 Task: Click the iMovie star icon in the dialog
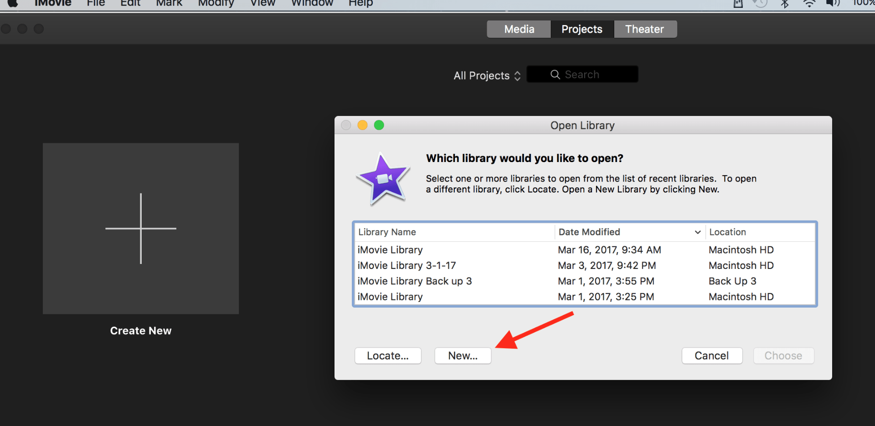coord(383,178)
